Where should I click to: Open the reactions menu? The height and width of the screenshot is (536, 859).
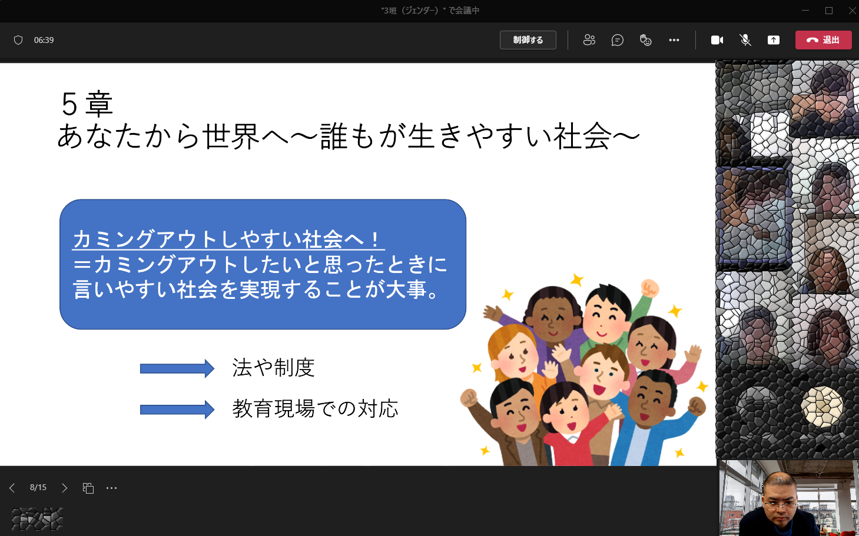point(645,40)
